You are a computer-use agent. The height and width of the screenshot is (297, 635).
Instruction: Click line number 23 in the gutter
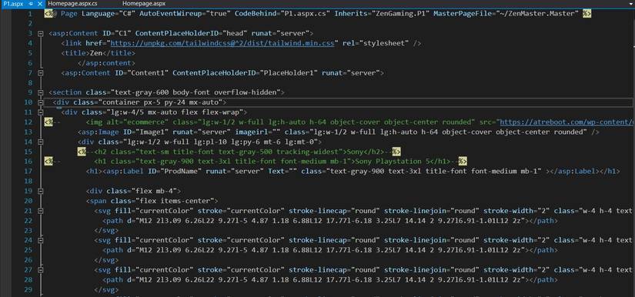point(28,231)
